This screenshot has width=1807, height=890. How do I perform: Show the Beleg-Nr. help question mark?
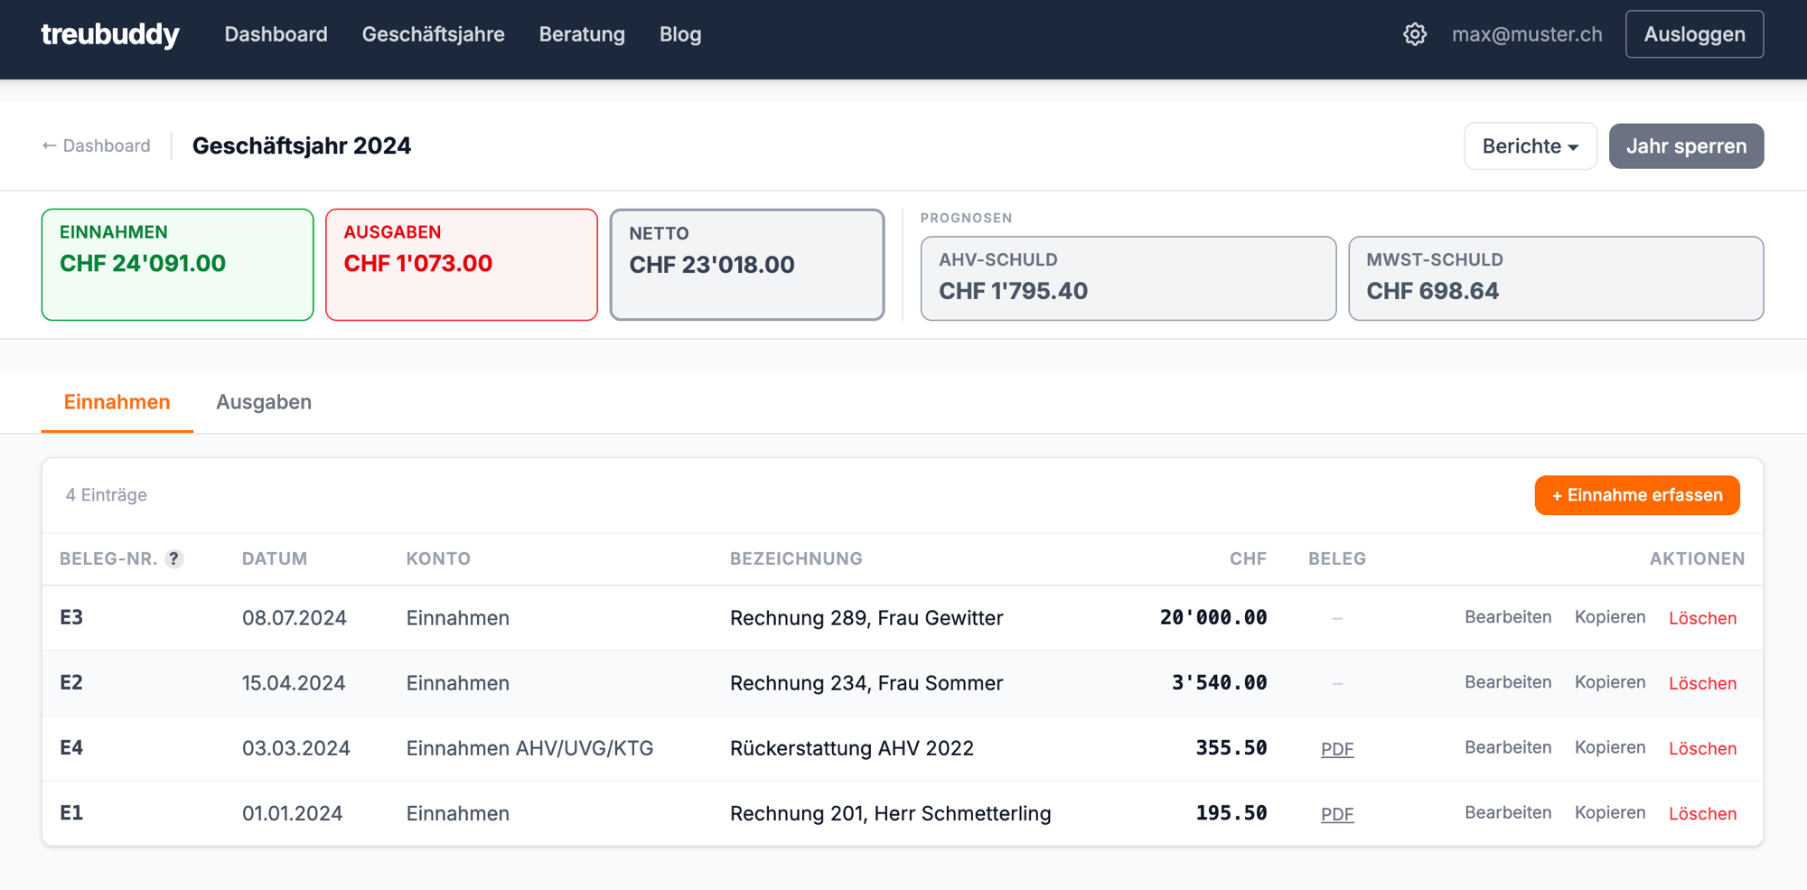point(174,559)
